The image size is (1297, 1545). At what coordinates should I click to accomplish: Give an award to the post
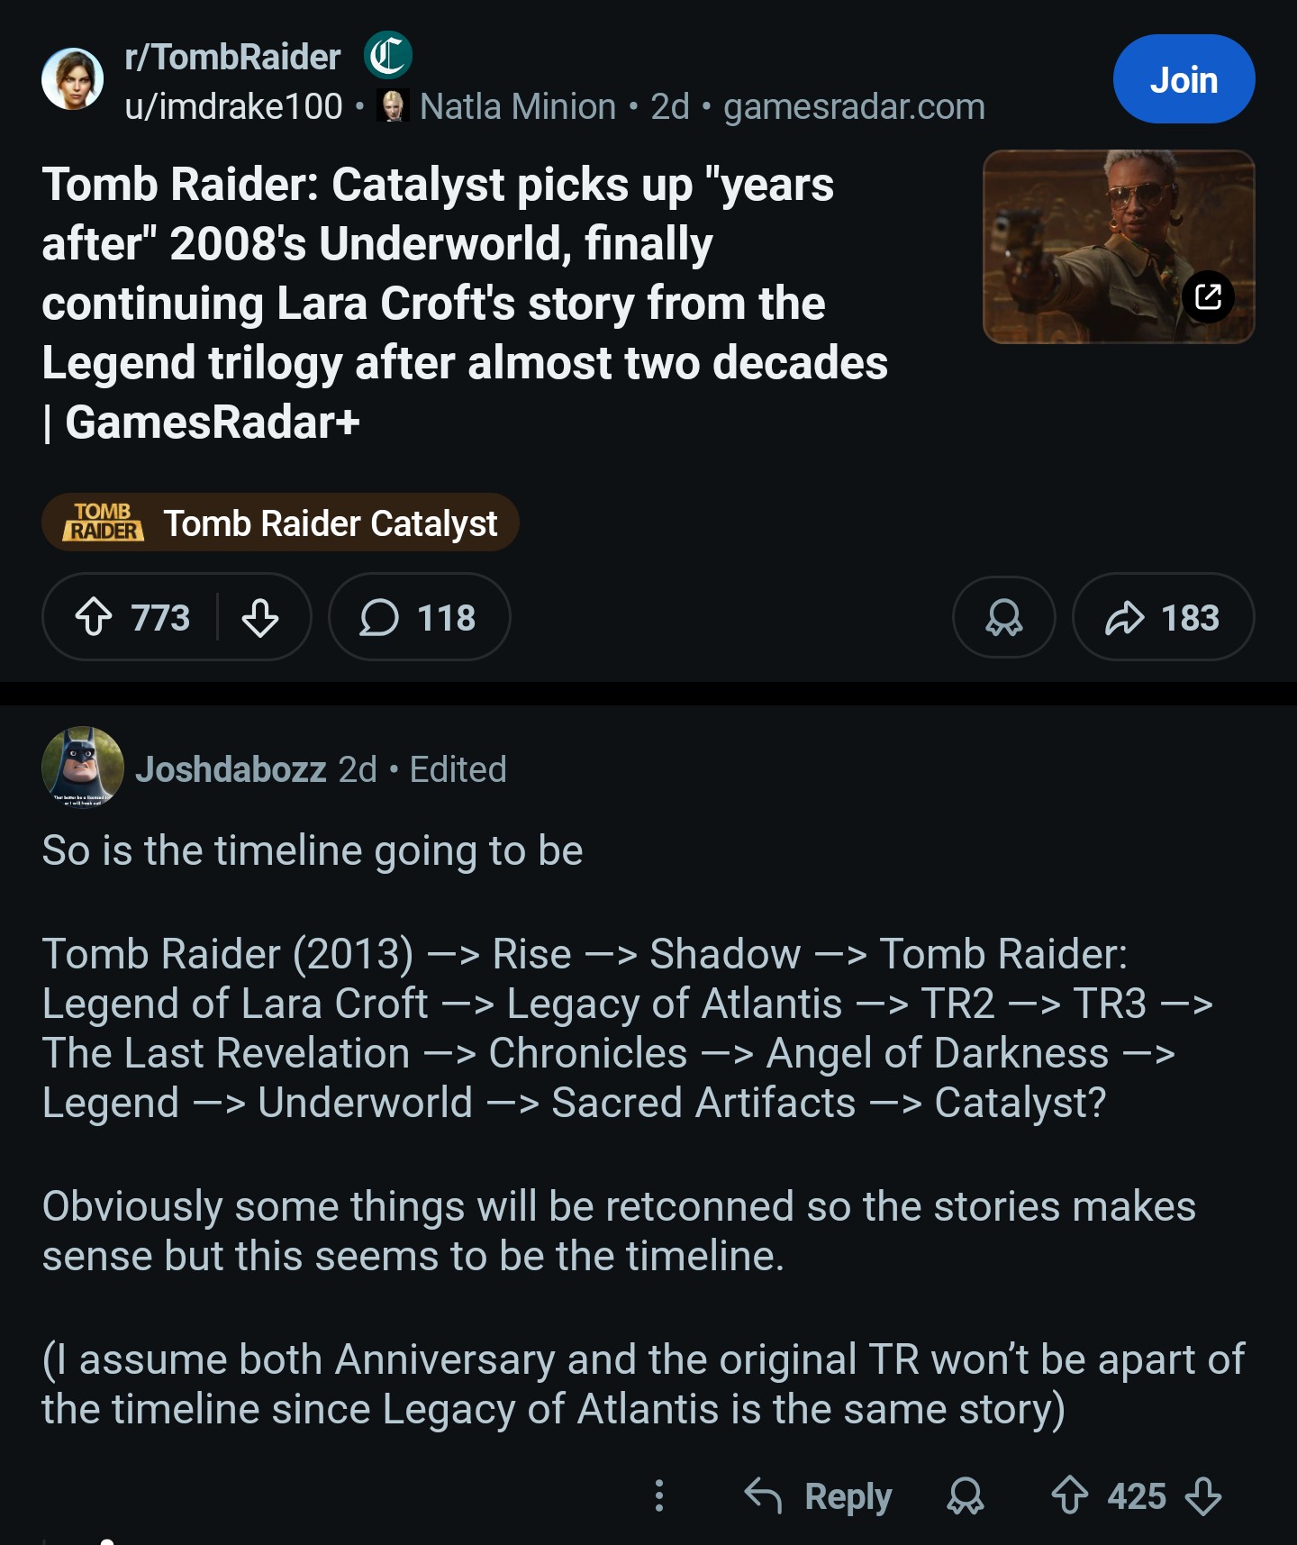[1003, 618]
